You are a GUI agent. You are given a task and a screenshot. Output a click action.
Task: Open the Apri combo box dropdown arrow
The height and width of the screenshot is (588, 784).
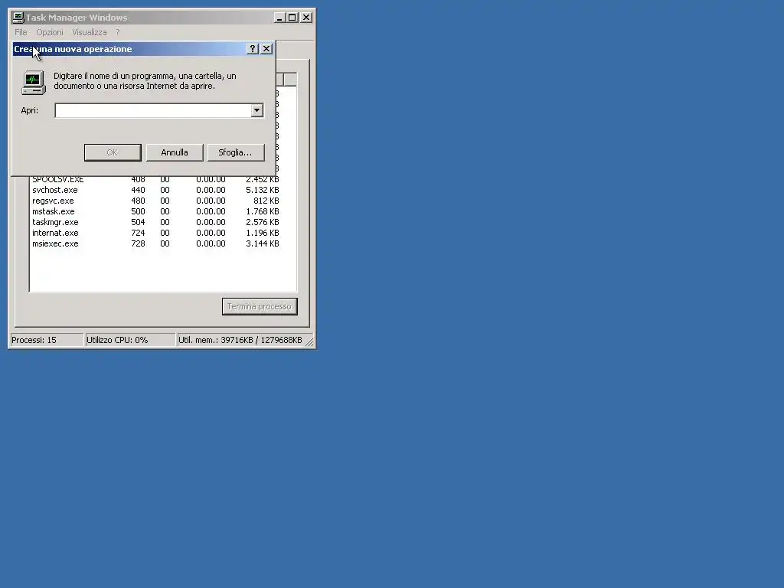[x=256, y=110]
